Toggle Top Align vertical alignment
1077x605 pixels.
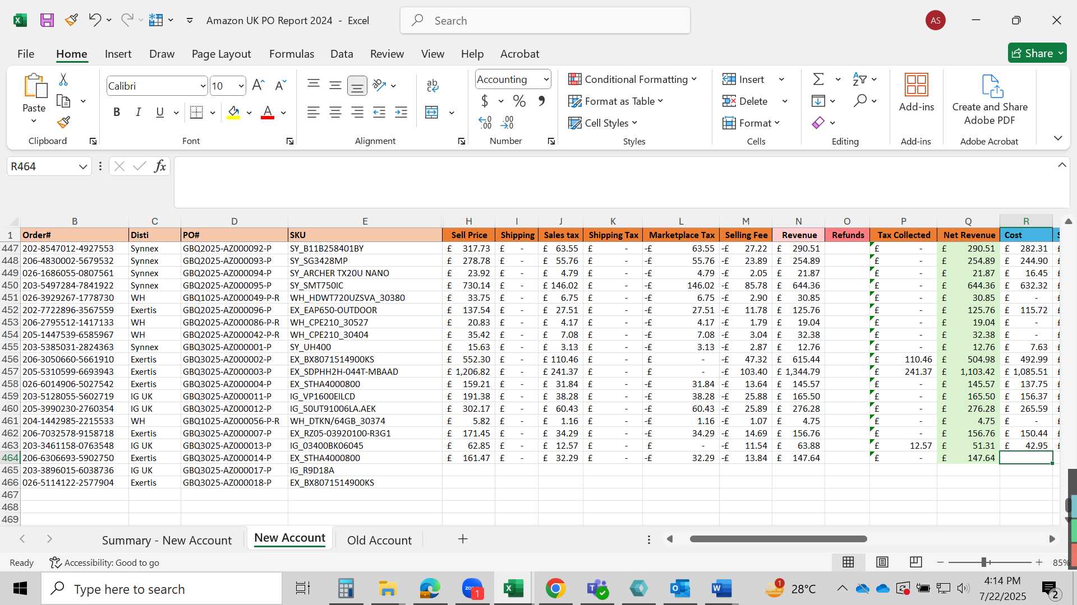(314, 85)
